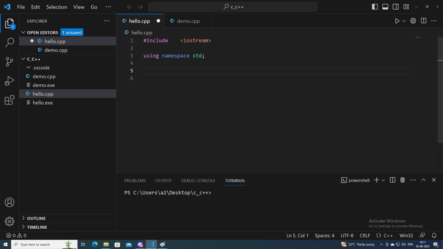Open the terminal launch profile dropdown

click(x=383, y=180)
